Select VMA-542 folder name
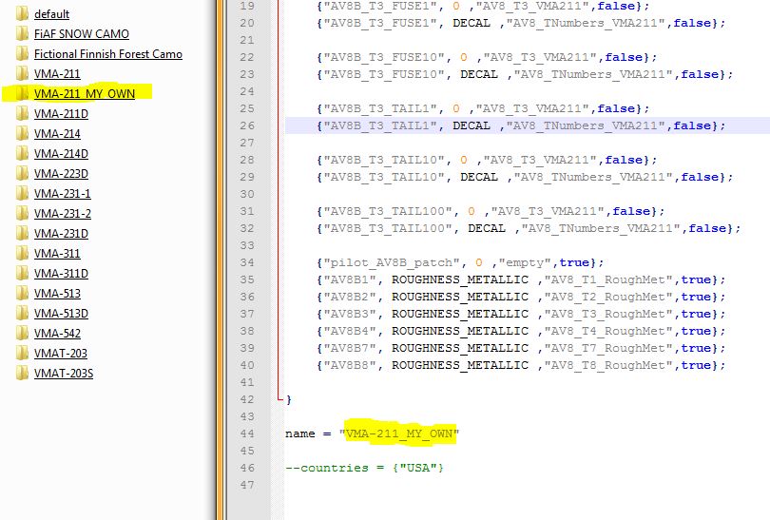 pyautogui.click(x=57, y=334)
